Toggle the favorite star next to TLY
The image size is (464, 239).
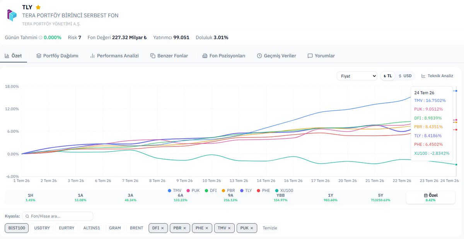coord(38,7)
